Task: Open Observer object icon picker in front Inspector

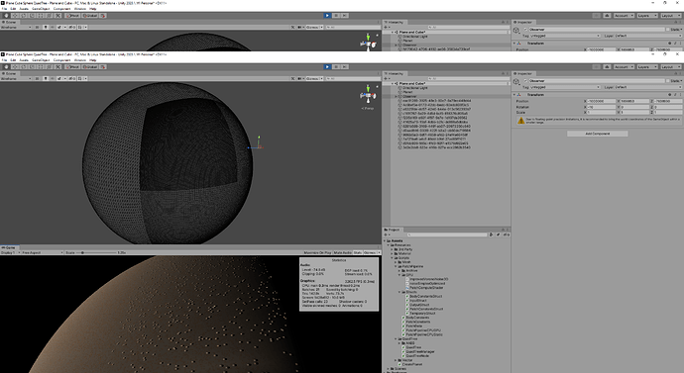Action: tap(516, 81)
